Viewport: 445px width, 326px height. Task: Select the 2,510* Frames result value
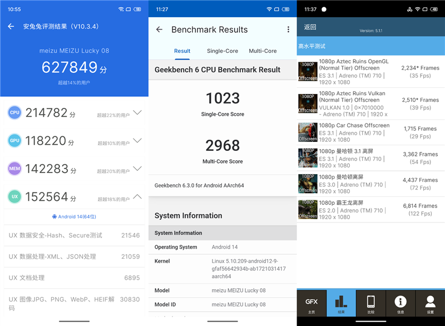click(x=420, y=100)
